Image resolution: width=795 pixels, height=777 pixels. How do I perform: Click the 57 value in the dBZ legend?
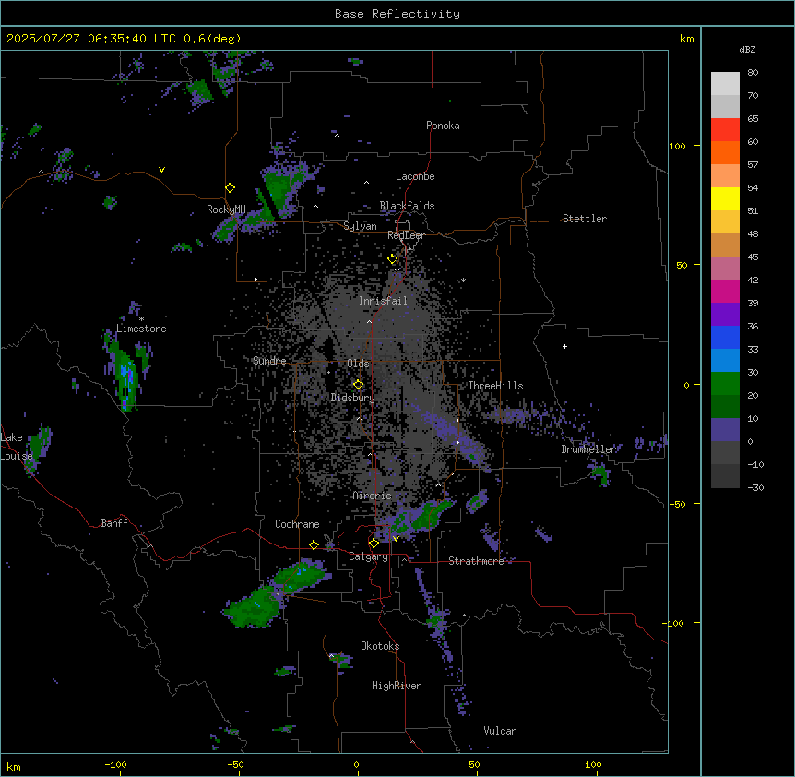coord(753,164)
